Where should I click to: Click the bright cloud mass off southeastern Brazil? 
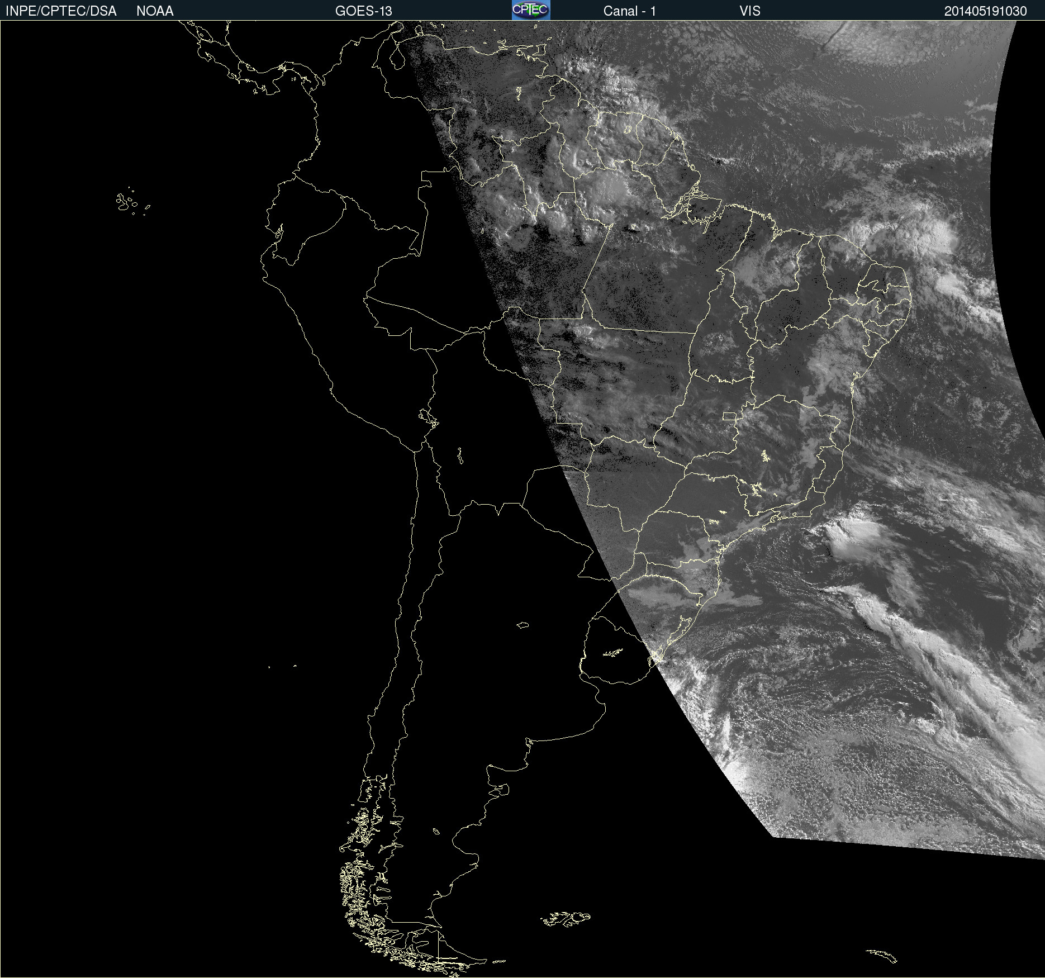coord(855,535)
